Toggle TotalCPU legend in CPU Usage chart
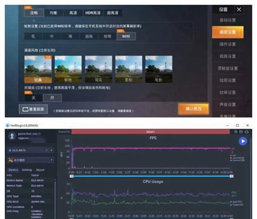The height and width of the screenshot is (219, 257). (x=237, y=205)
